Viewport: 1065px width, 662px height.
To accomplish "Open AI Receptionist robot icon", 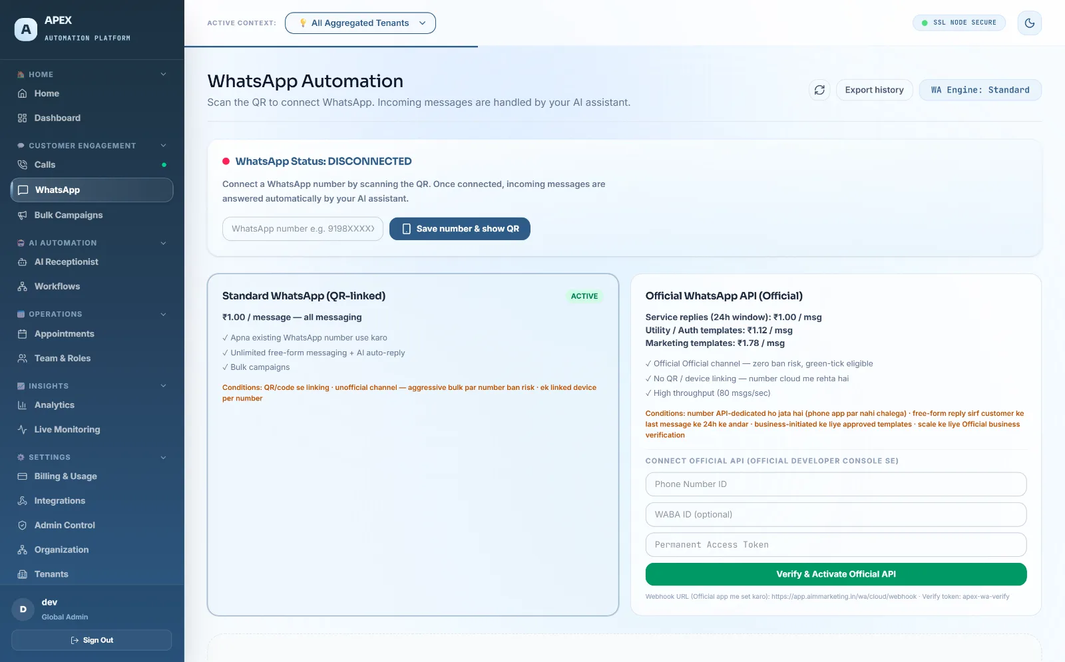I will tap(22, 262).
